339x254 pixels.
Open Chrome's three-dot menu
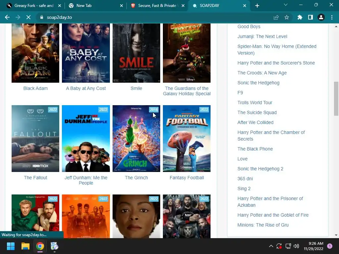(x=332, y=17)
